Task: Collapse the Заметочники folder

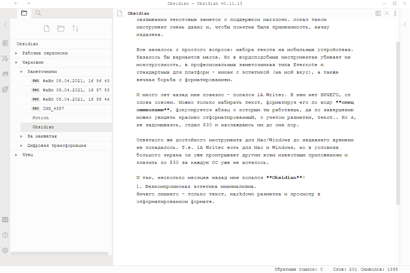Action: [x=22, y=72]
